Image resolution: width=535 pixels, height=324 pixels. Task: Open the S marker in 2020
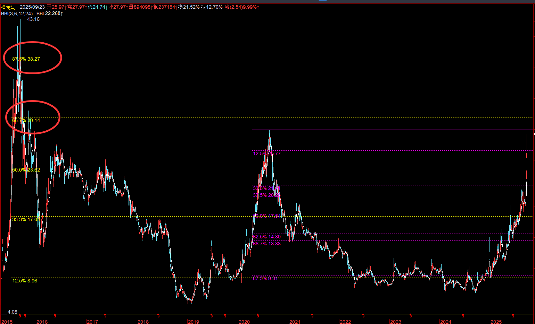click(x=257, y=316)
